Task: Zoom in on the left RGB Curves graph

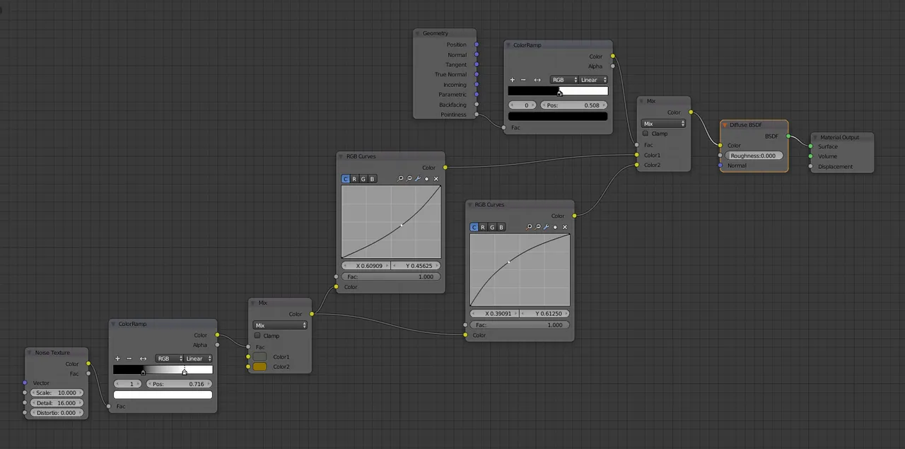Action: 400,179
